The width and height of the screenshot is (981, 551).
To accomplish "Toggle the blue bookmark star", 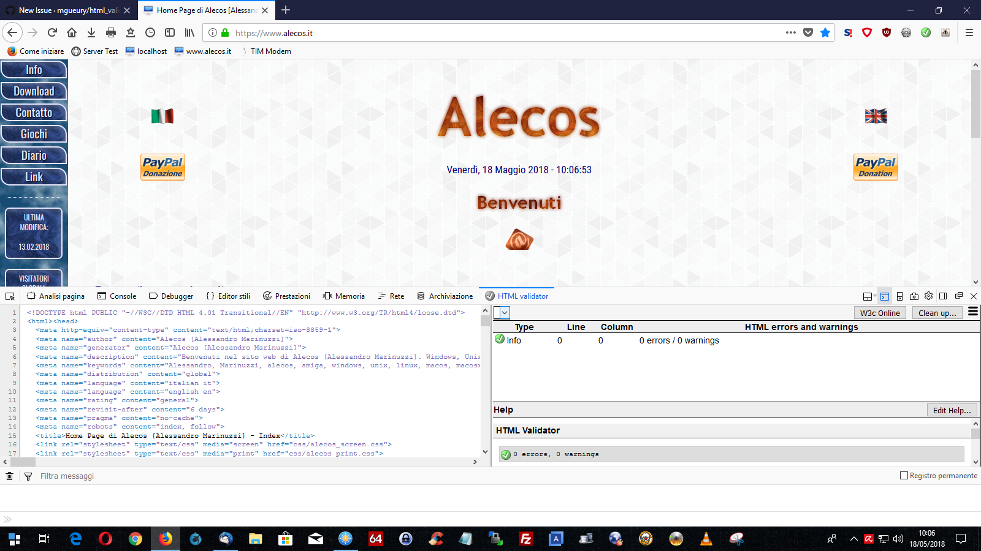I will [825, 32].
